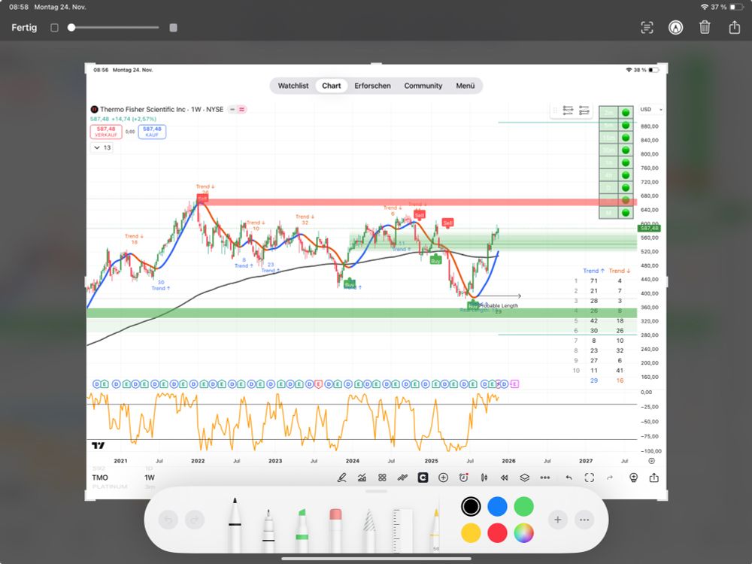
Task: Open the four-circle layout templates icon
Action: (382, 478)
